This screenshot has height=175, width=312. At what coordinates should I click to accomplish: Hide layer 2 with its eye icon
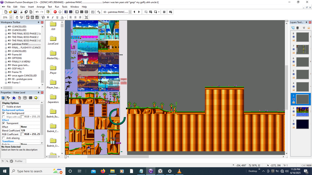point(294,111)
